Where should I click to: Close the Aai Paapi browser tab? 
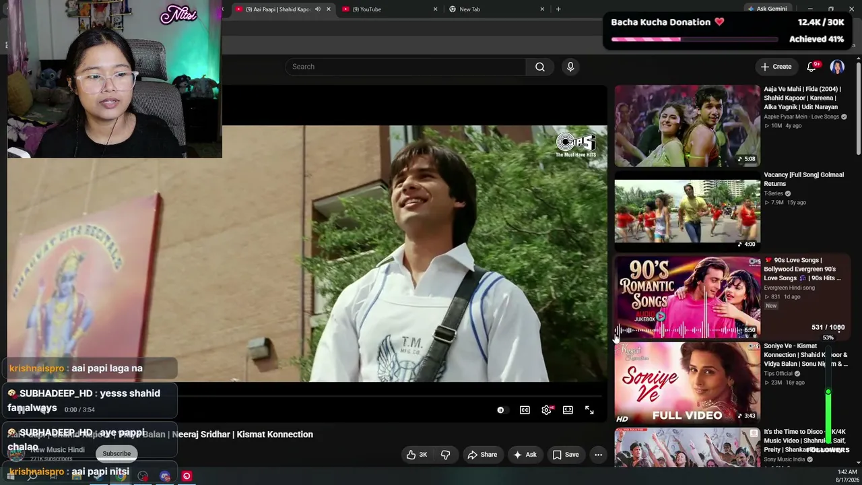click(329, 9)
